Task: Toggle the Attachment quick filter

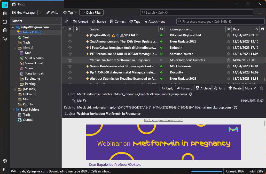Action: [x=154, y=22]
